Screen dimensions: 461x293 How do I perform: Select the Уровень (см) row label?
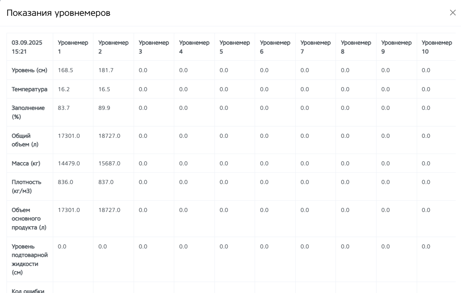point(29,70)
